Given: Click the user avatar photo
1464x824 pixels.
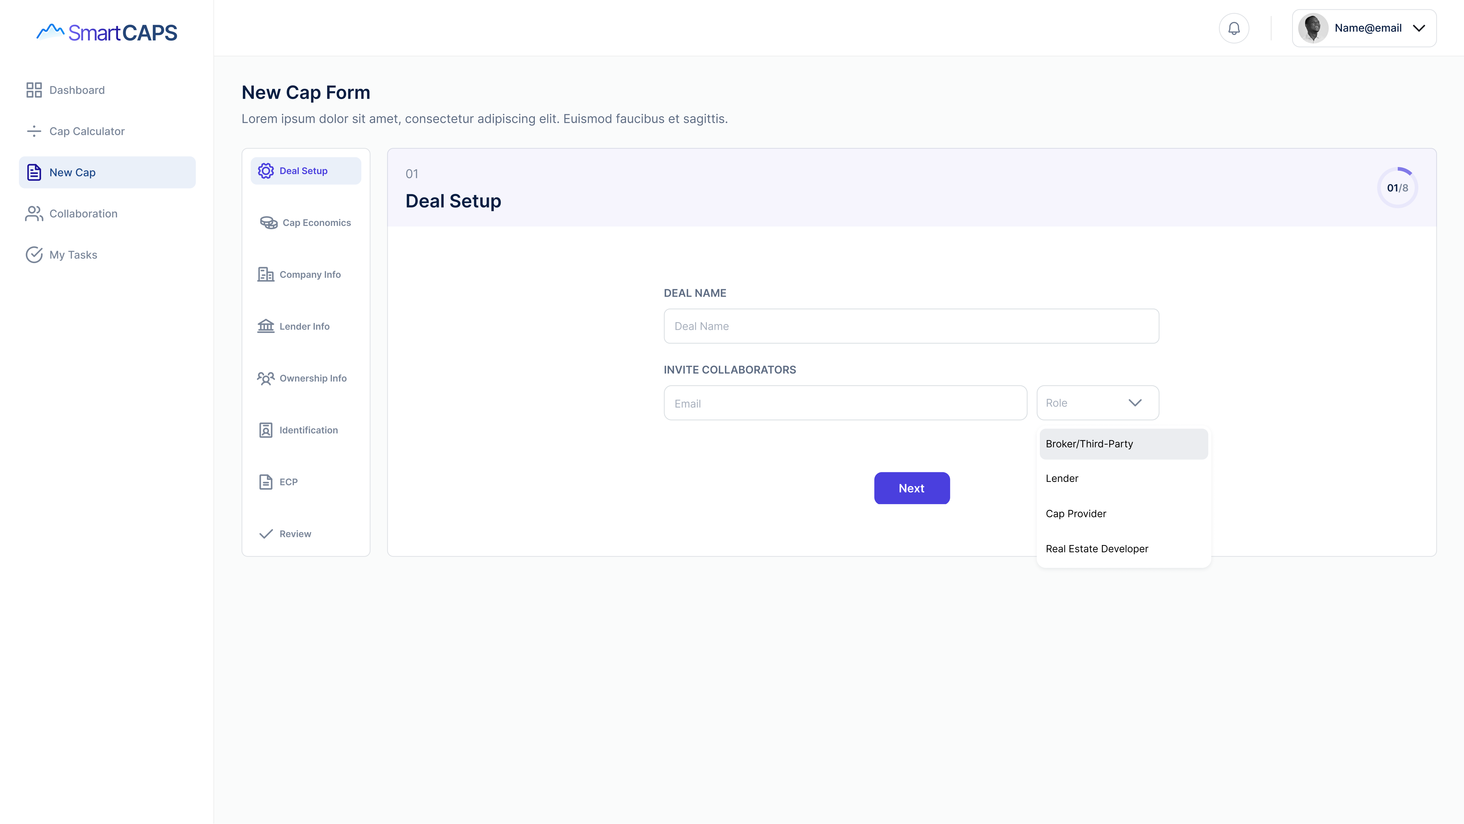Looking at the screenshot, I should pyautogui.click(x=1313, y=28).
